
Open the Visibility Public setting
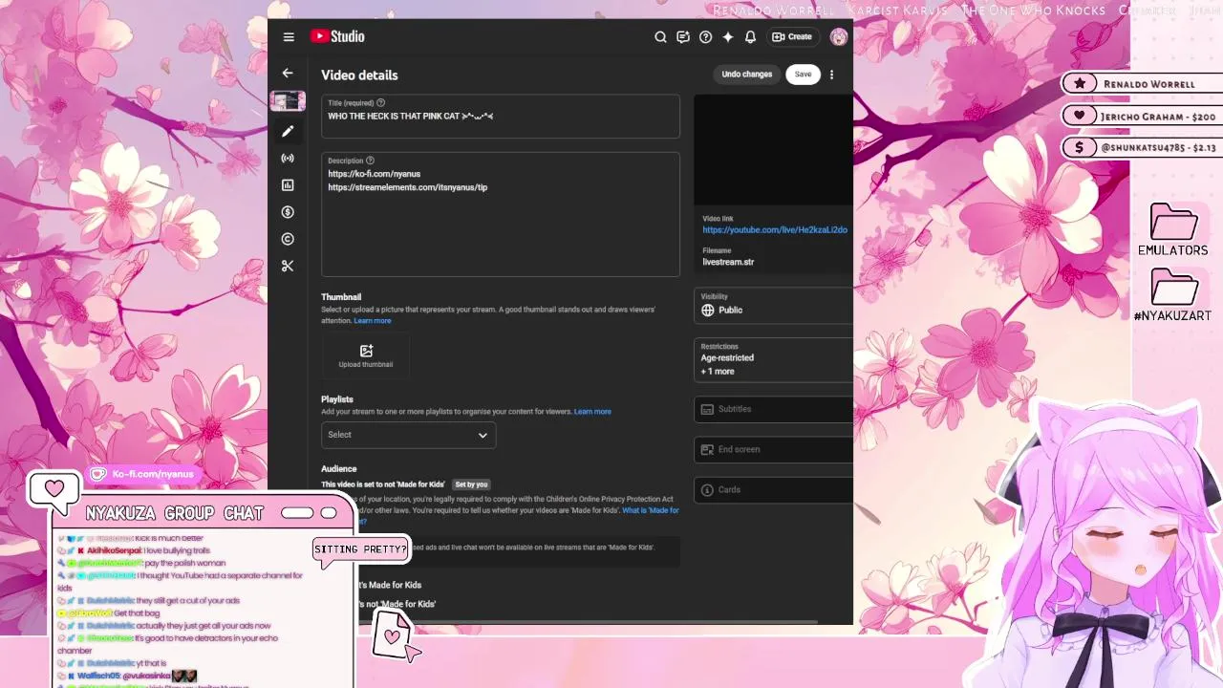point(773,306)
